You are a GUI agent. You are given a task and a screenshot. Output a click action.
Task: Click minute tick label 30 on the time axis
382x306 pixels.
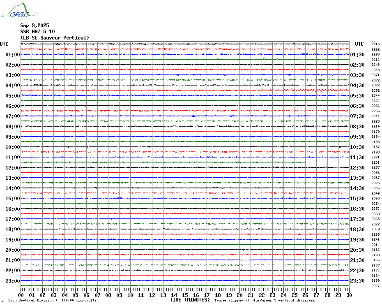coord(350,295)
